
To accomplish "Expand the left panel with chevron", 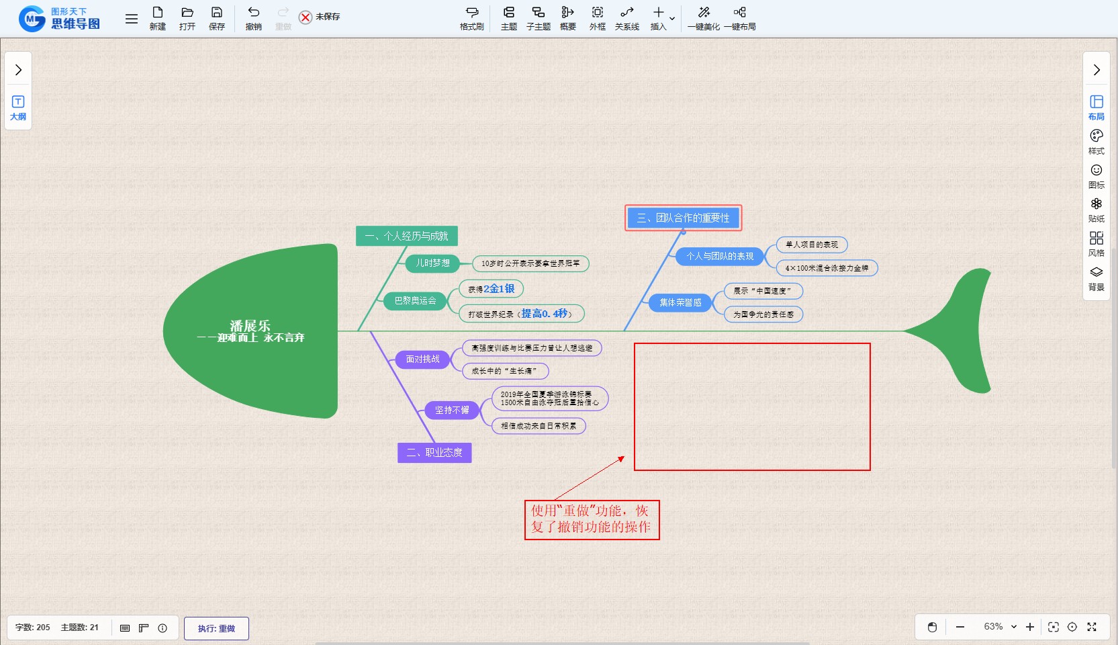I will tap(18, 70).
